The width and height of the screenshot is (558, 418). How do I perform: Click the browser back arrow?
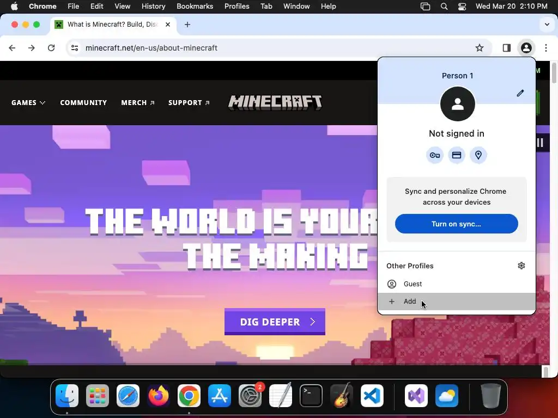[12, 48]
